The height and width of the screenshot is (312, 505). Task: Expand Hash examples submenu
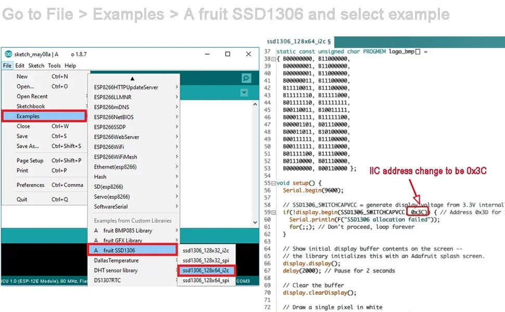(x=134, y=177)
